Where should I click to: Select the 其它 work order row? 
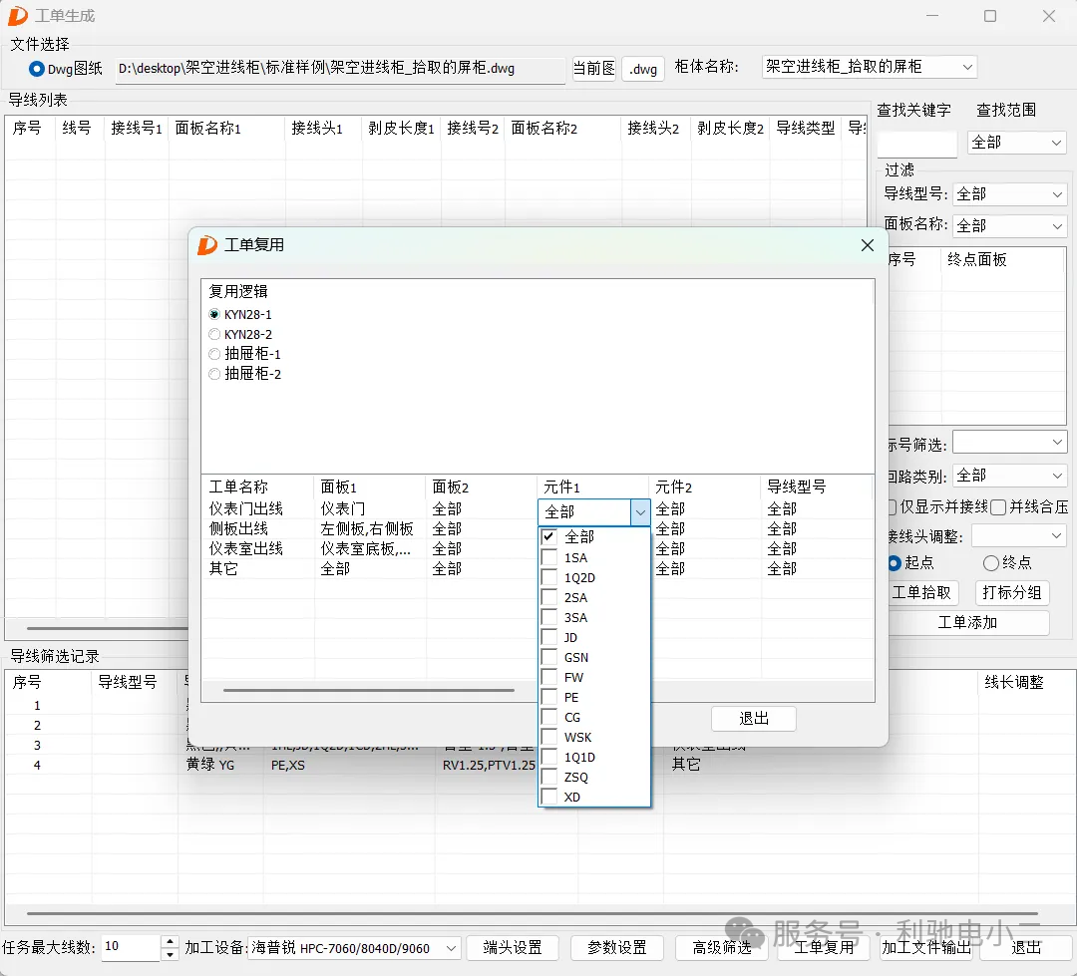(x=223, y=568)
